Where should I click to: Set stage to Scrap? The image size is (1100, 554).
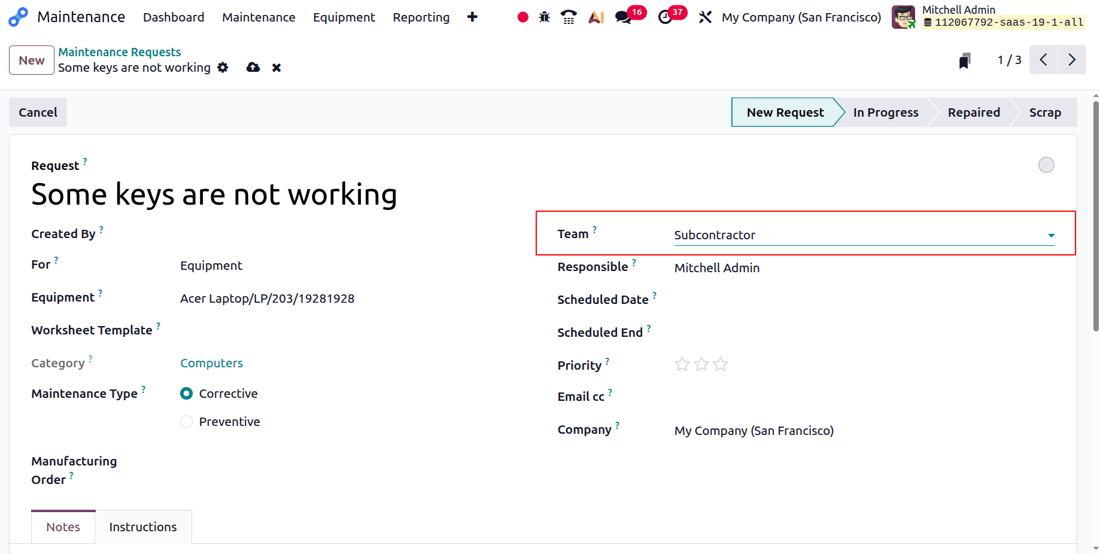[1045, 112]
